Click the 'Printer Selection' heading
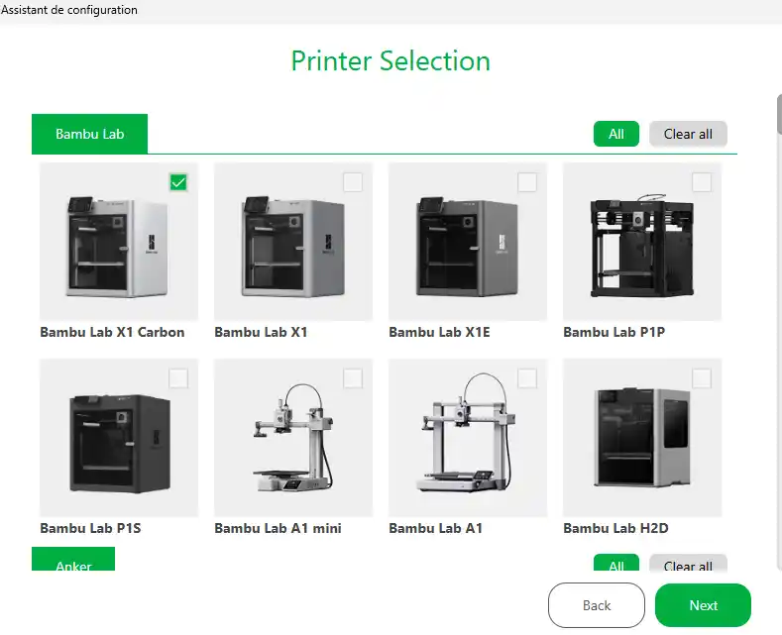 (x=391, y=61)
